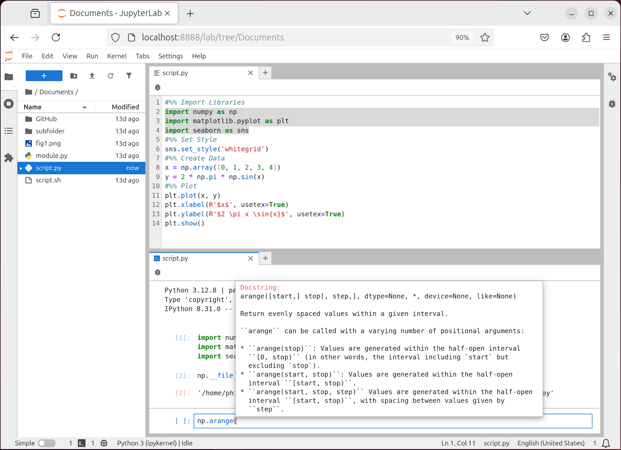Click the Upload Files arrow icon
The width and height of the screenshot is (621, 450).
92,76
